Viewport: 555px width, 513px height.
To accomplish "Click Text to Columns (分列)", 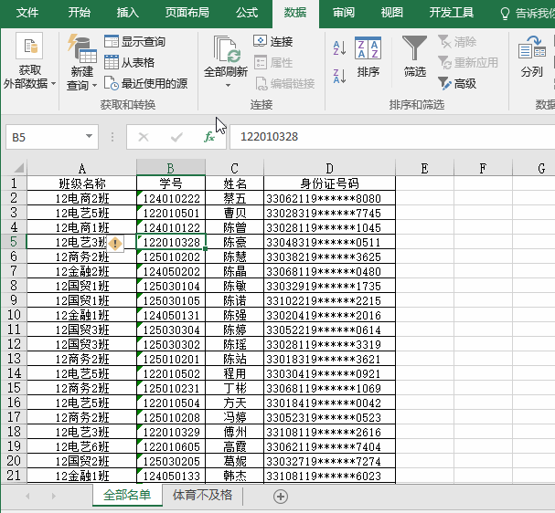I will (531, 57).
